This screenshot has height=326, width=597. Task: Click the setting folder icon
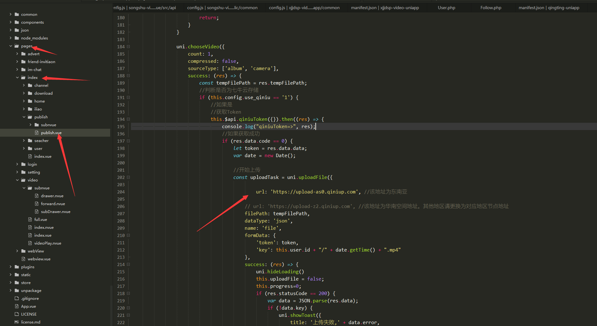coord(23,172)
